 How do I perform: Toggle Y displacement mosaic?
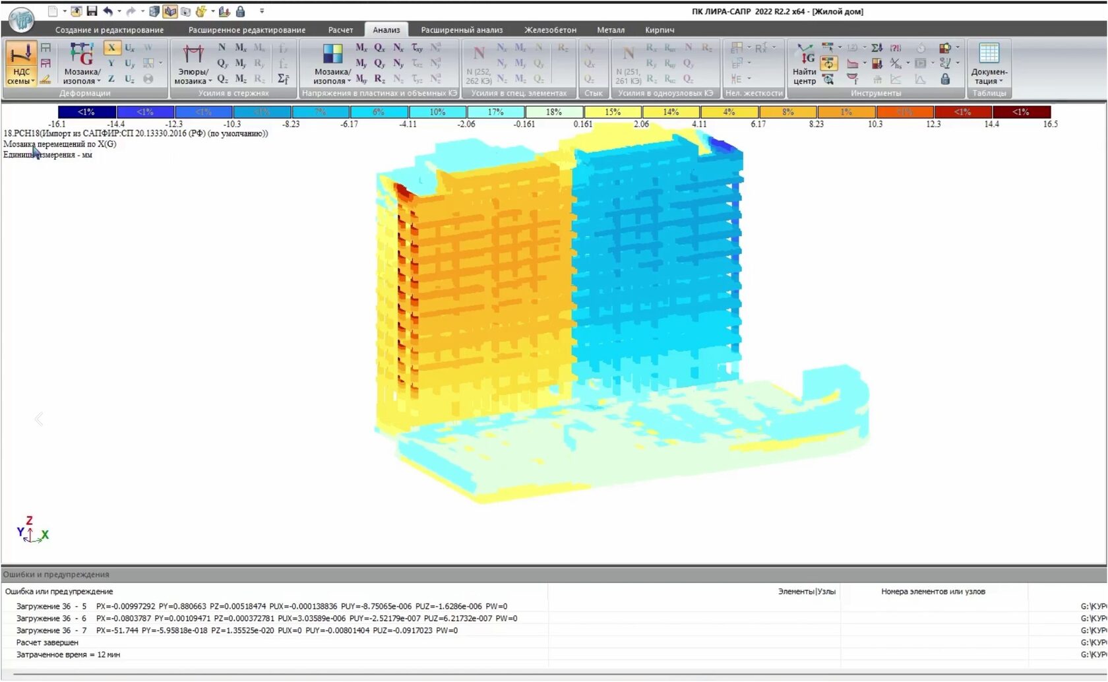(x=111, y=63)
